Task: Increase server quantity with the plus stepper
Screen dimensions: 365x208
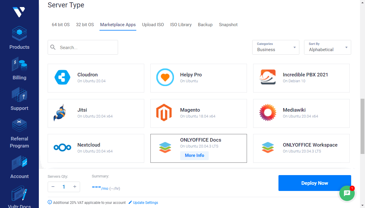Action: coord(75,187)
